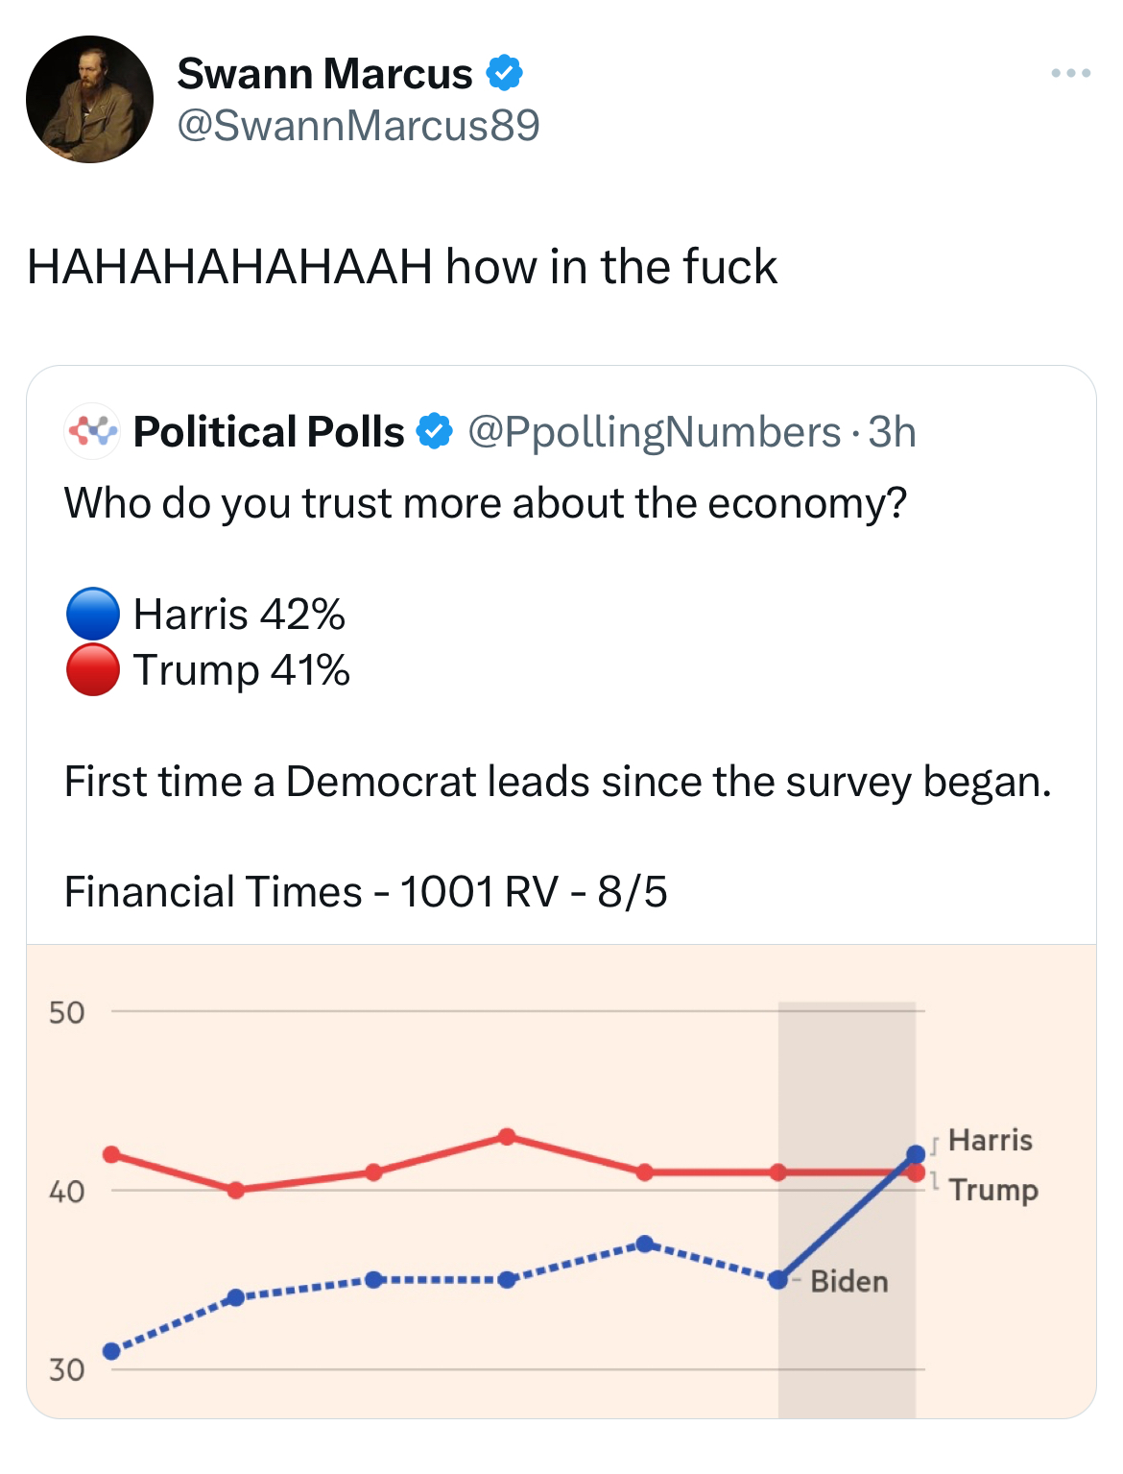Click the blue Harris data point on chart
Image resolution: width=1123 pixels, height=1474 pixels.
point(916,1154)
